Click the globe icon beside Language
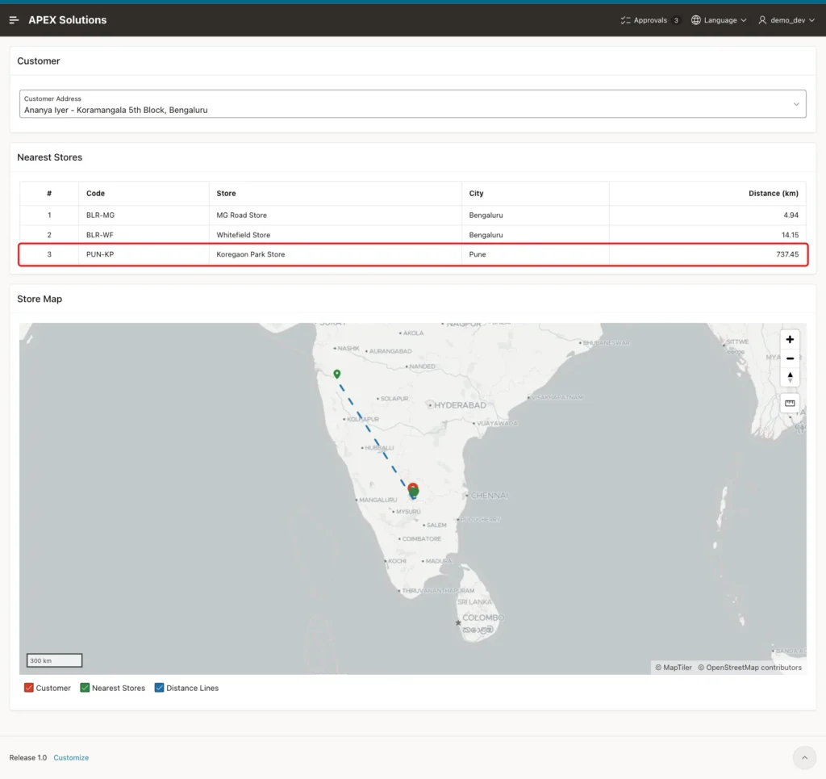This screenshot has height=779, width=826. 696,20
